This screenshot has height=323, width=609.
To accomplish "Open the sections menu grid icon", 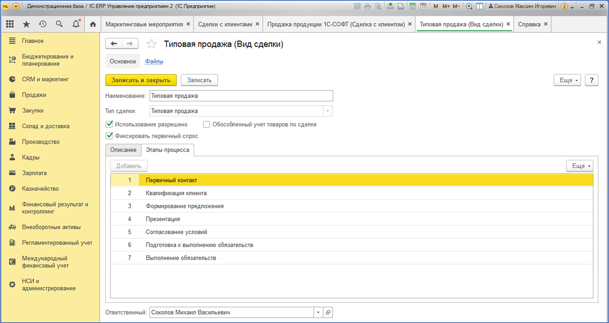I will [10, 24].
